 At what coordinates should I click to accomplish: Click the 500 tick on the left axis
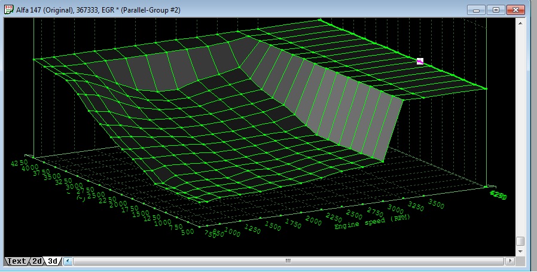tap(187, 232)
